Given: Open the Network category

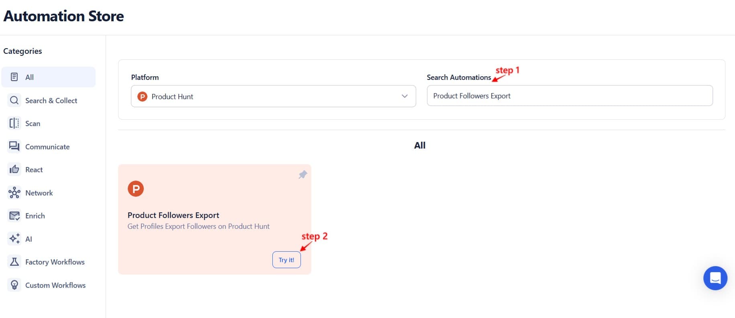Looking at the screenshot, I should (x=39, y=193).
